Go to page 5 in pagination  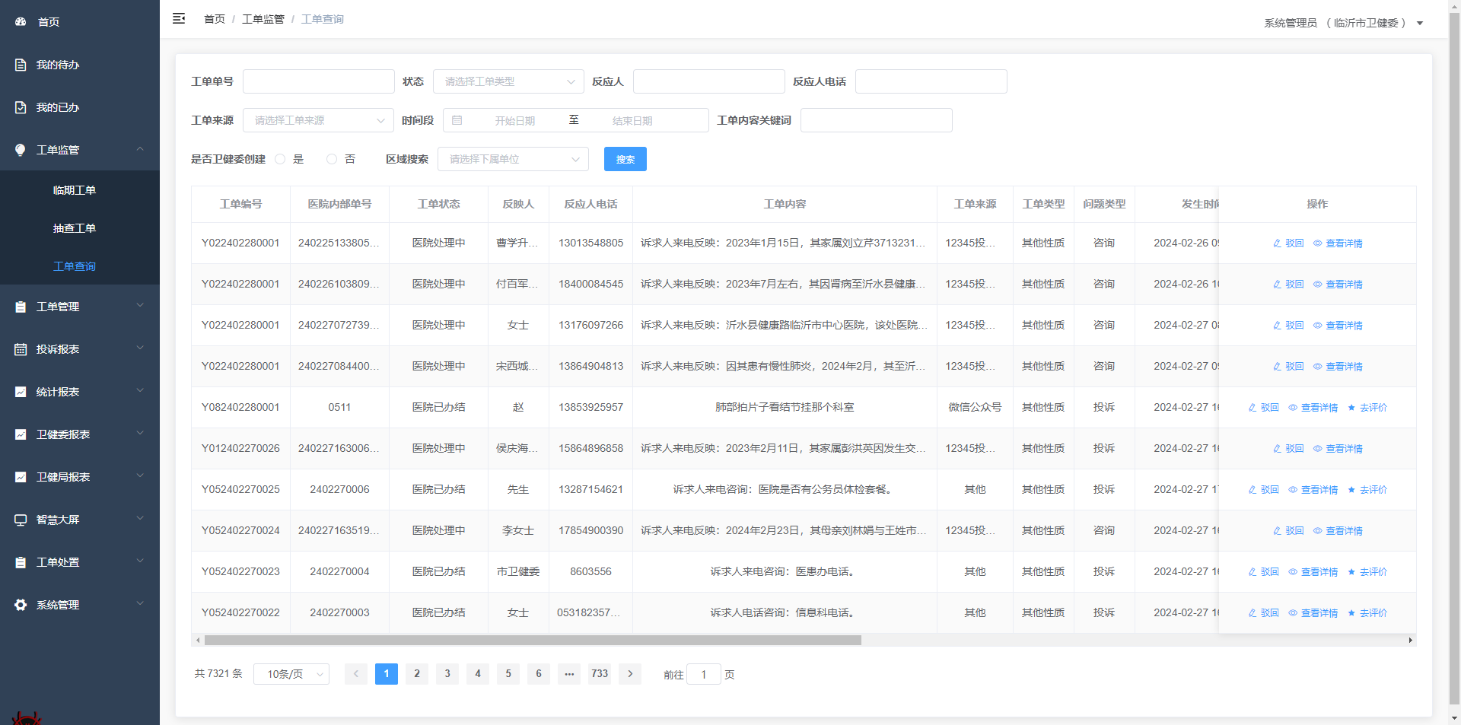click(508, 674)
